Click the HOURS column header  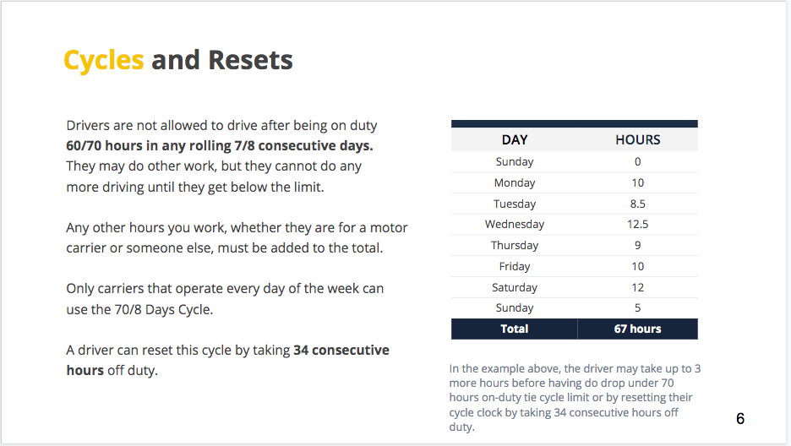click(x=637, y=139)
